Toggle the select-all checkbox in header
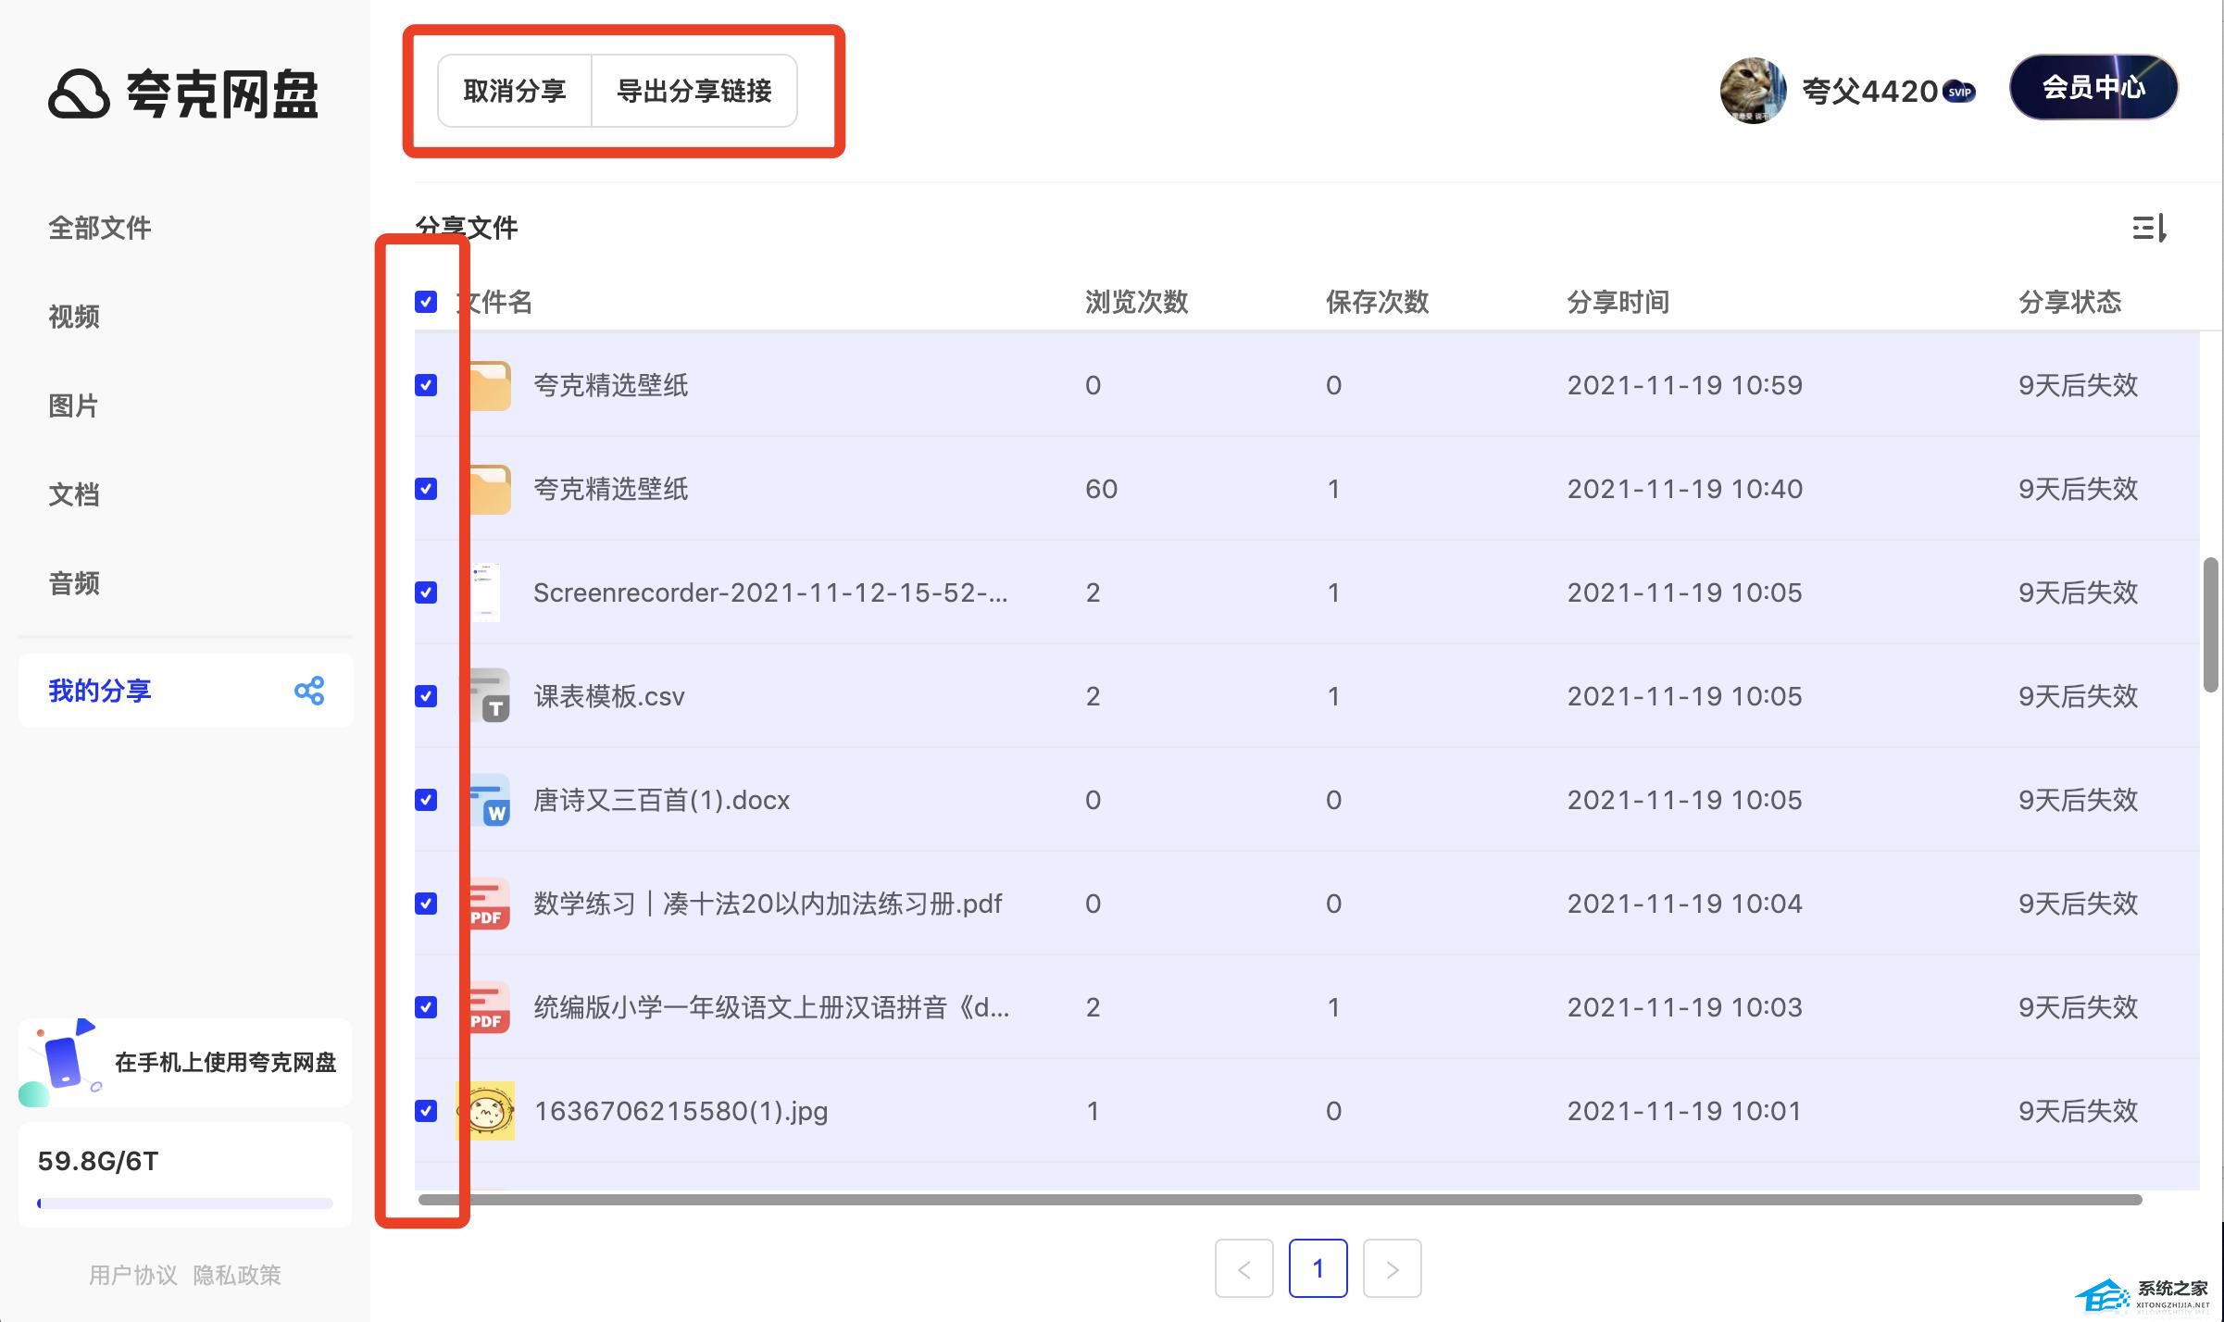Viewport: 2224px width, 1322px height. coord(426,302)
